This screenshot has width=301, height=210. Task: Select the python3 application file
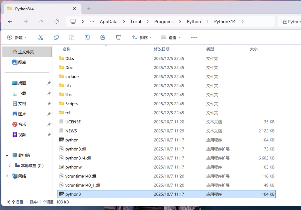[x=167, y=194]
